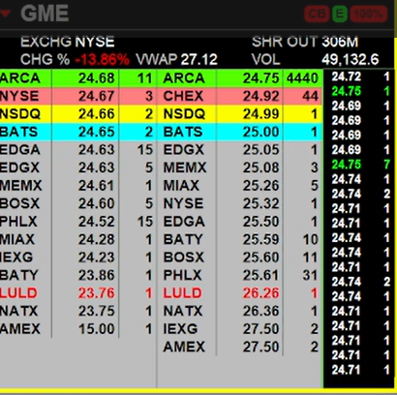Select MIAX bid row at 24.28
This screenshot has width=397, height=395.
78,239
